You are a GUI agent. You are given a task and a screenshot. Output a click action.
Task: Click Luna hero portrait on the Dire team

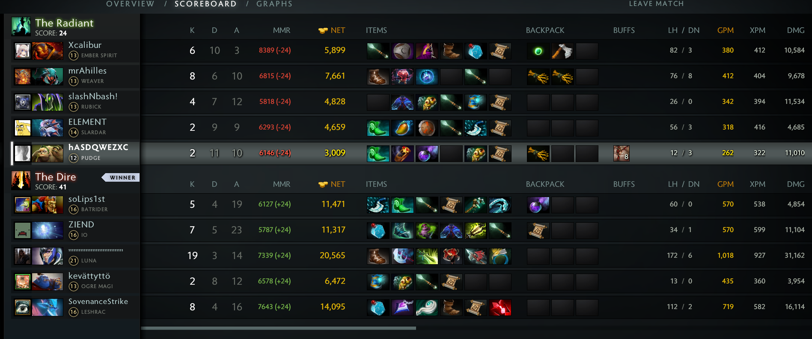tap(48, 256)
